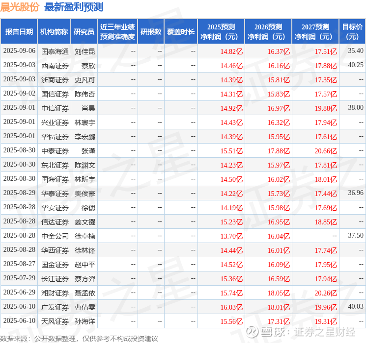This screenshot has width=366, height=343.
Task: Click analyst name 肖昊
Action: coord(88,108)
